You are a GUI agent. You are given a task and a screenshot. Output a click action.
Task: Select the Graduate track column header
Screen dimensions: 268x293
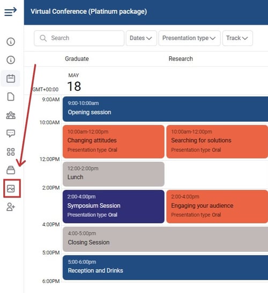click(77, 59)
